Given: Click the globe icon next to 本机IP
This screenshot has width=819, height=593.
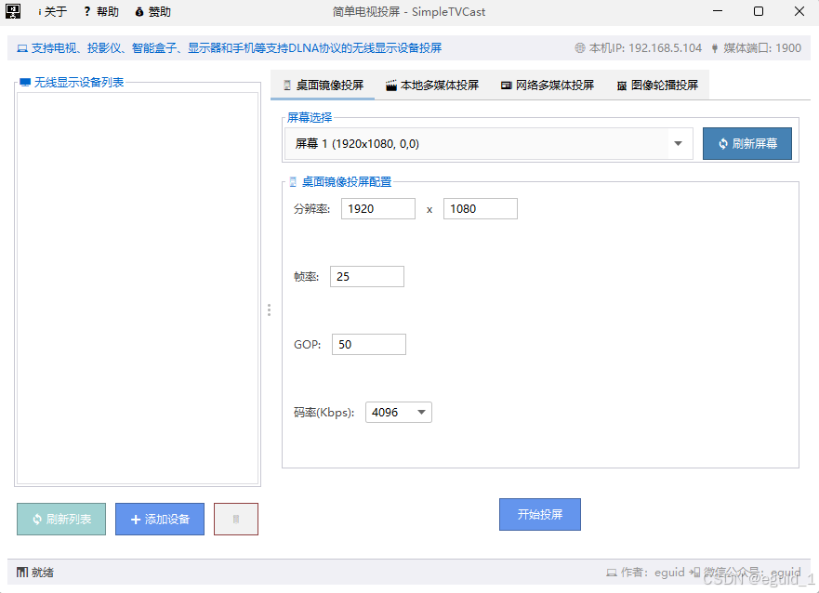Looking at the screenshot, I should [578, 46].
